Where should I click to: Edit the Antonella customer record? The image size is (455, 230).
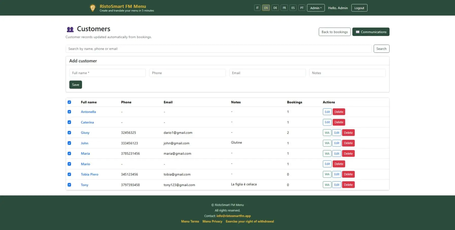pyautogui.click(x=327, y=112)
